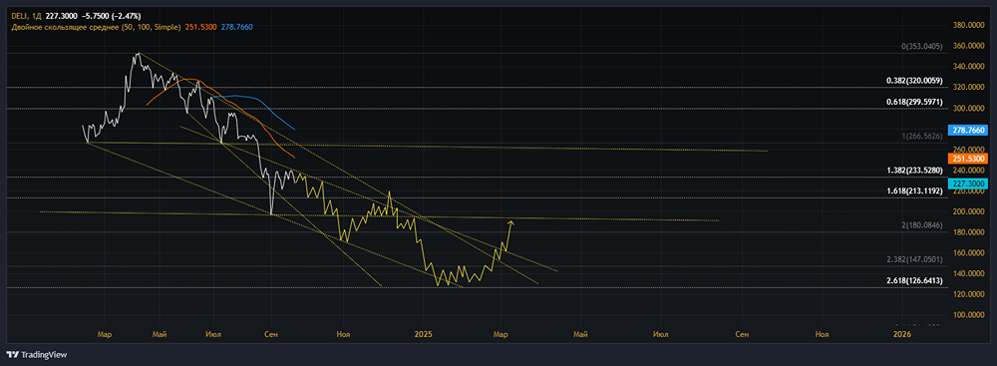Click Fibonacci label 1.618(213.1192)
The image size is (997, 366).
point(914,190)
